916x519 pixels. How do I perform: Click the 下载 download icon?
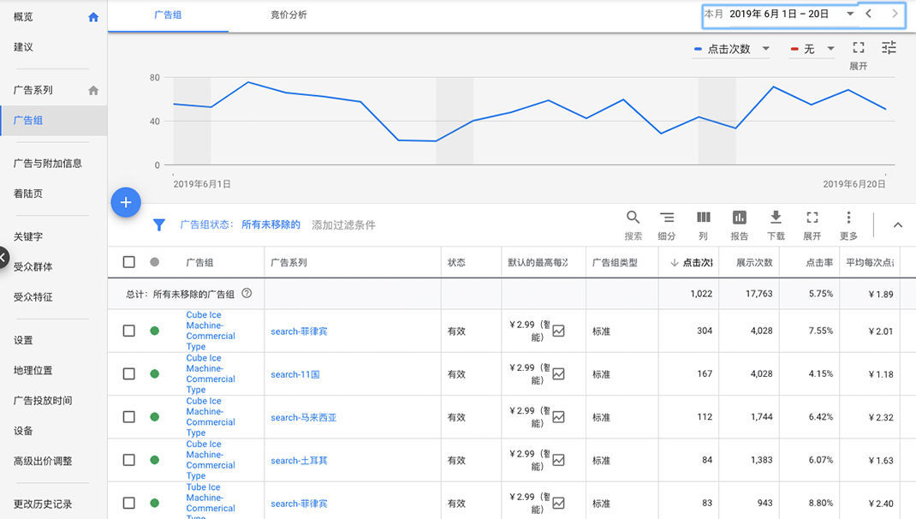[776, 218]
